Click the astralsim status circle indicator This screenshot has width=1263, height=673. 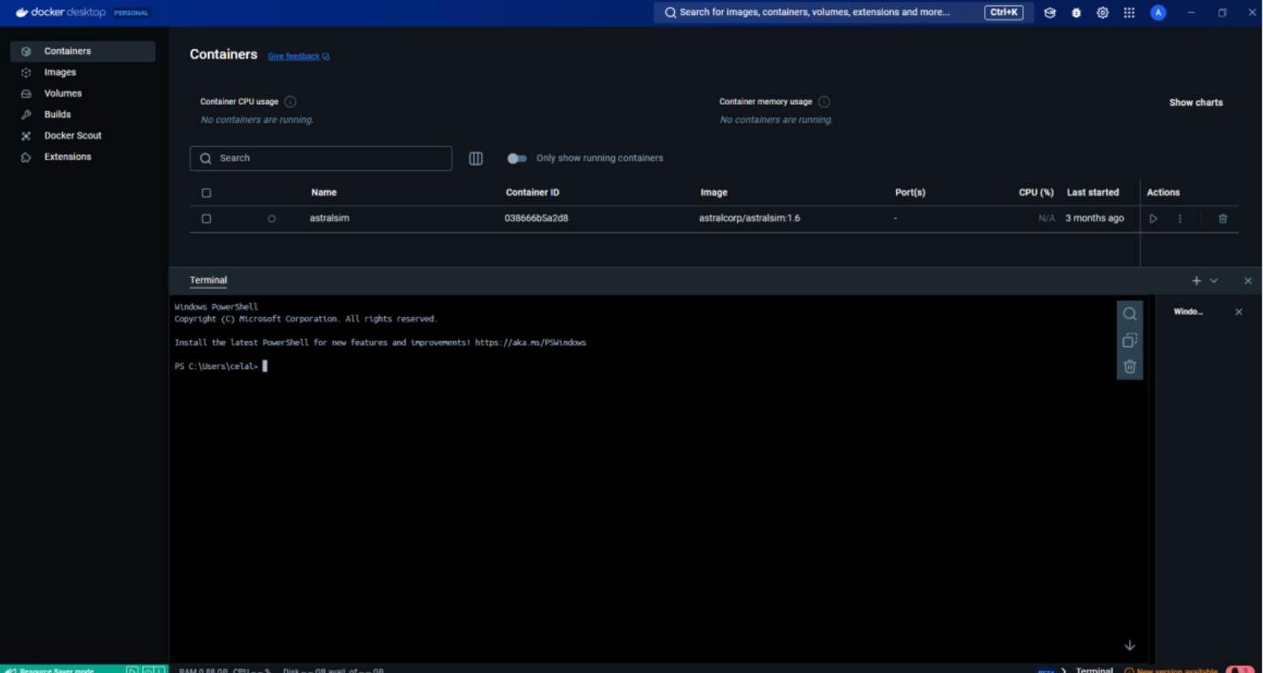[x=272, y=219]
